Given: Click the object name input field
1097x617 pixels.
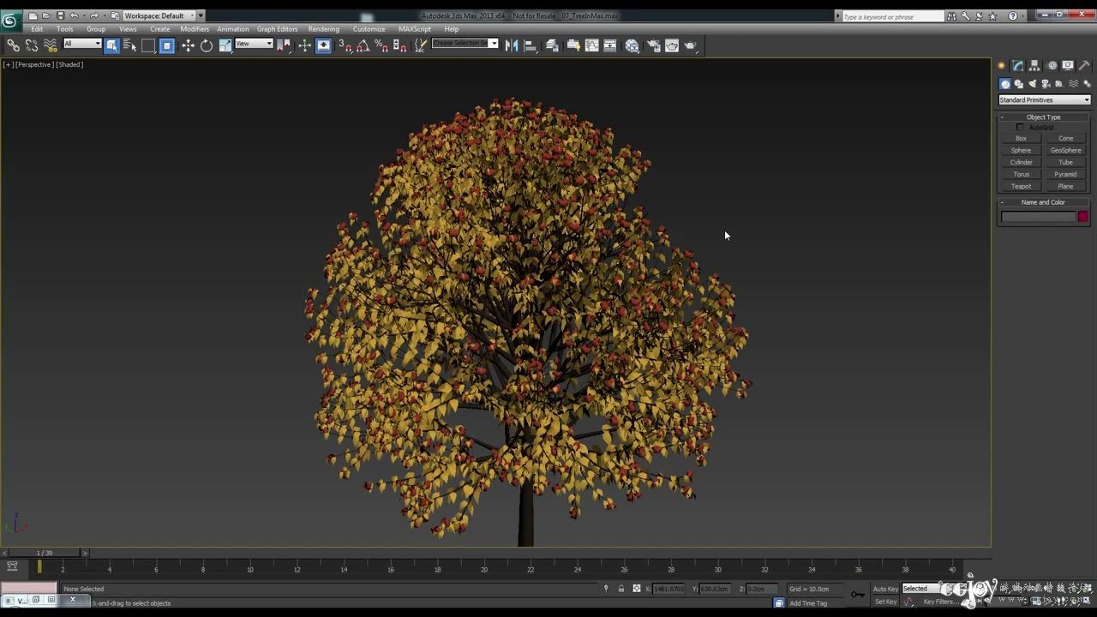Looking at the screenshot, I should click(x=1038, y=217).
